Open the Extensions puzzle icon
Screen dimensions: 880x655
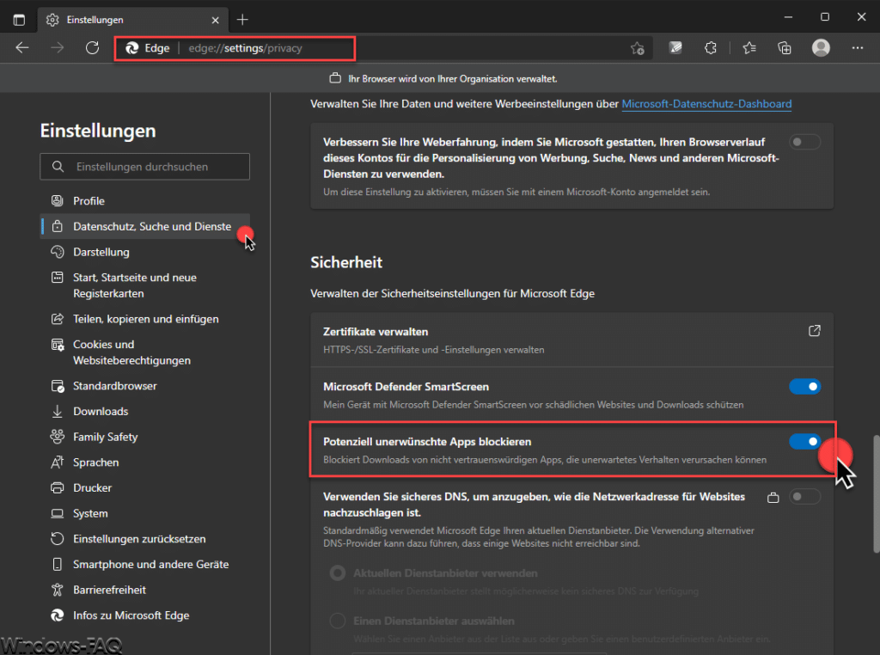pos(711,48)
